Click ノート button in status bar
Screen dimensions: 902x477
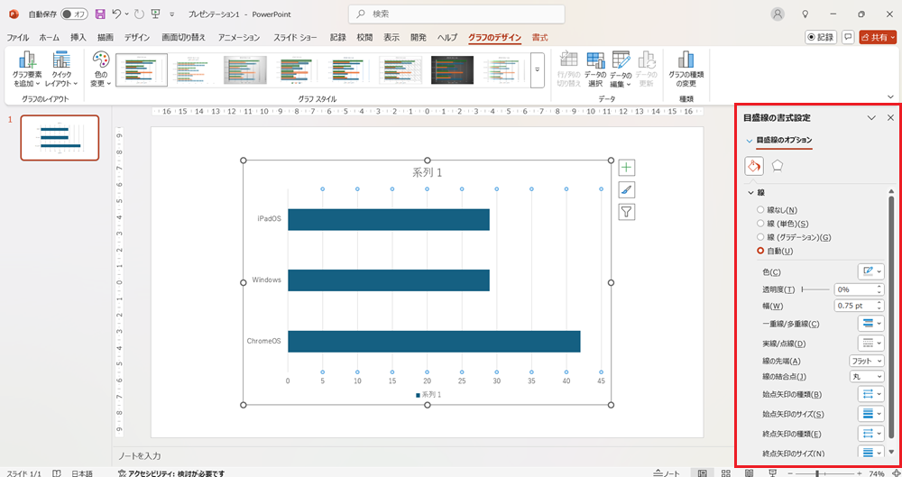(667, 473)
